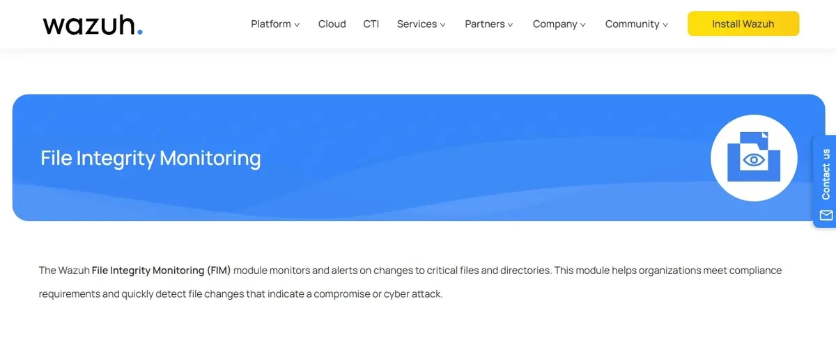Expand the Company dropdown chevron
The height and width of the screenshot is (347, 836).
(583, 24)
